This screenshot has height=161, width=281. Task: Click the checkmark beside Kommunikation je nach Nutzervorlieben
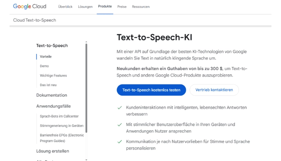click(119, 142)
